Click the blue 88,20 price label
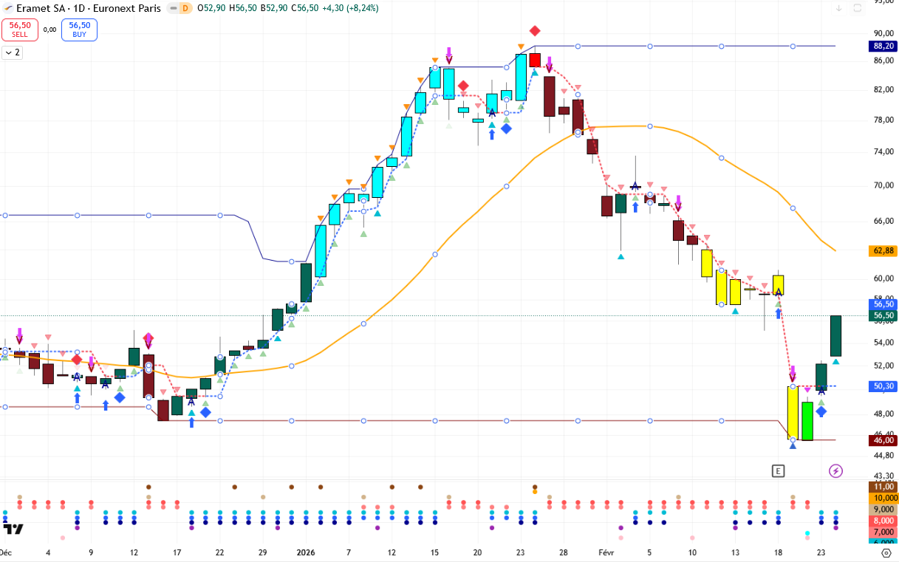The image size is (899, 562). [883, 46]
